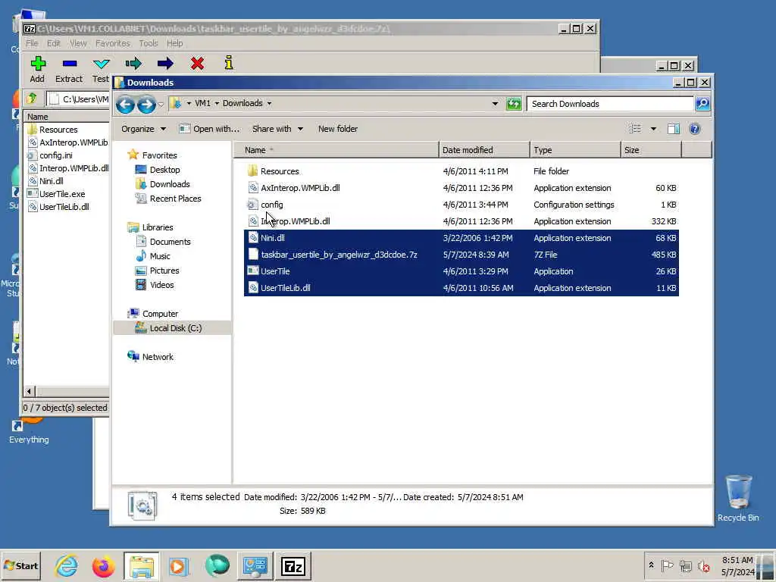Viewport: 776px width, 582px height.
Task: Show hidden tray icons
Action: (x=651, y=565)
